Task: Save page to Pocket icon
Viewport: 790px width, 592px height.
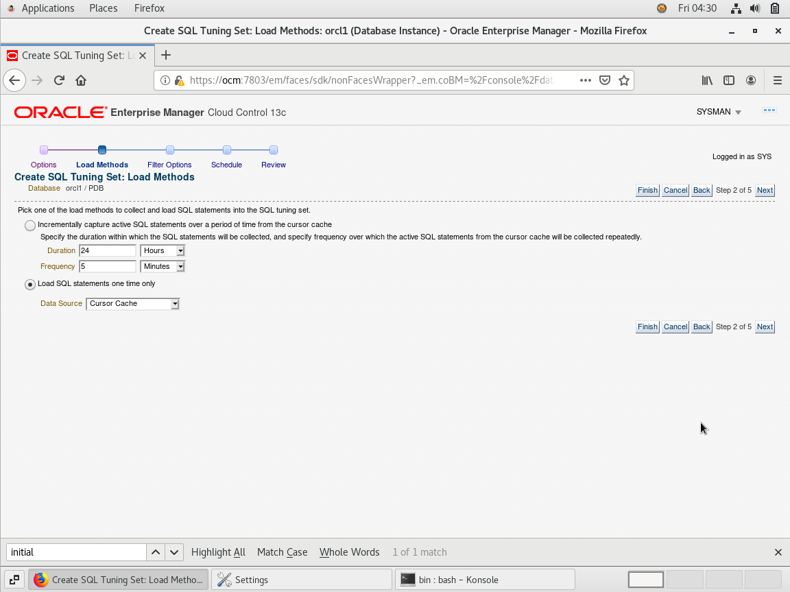Action: 605,81
